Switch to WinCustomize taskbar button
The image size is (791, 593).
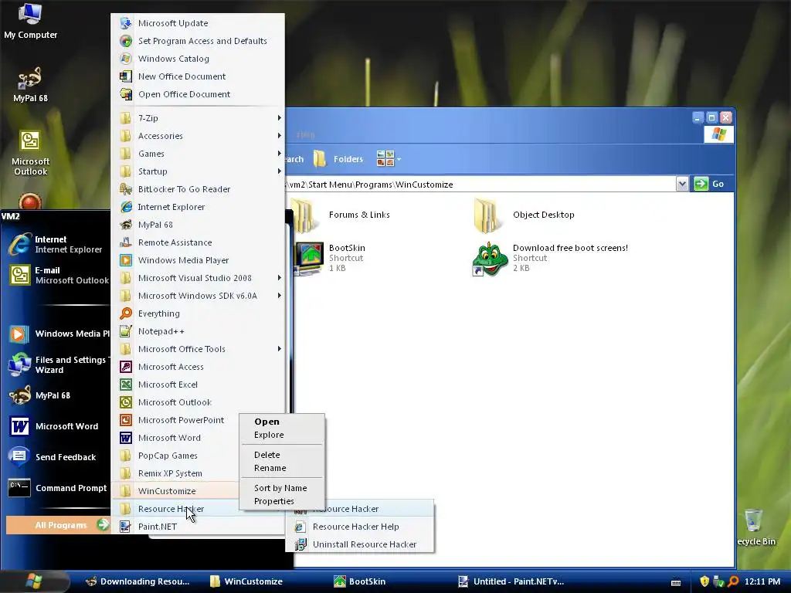[x=246, y=581]
